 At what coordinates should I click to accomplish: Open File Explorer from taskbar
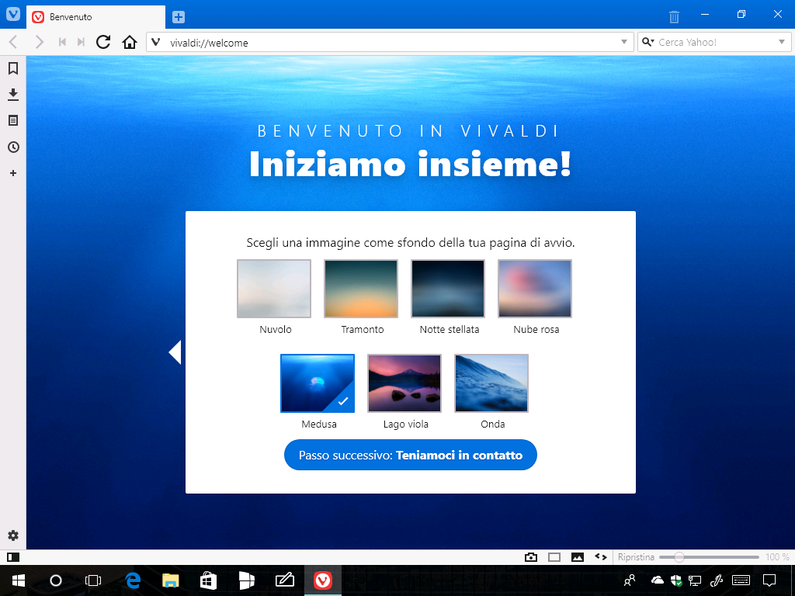pyautogui.click(x=171, y=580)
